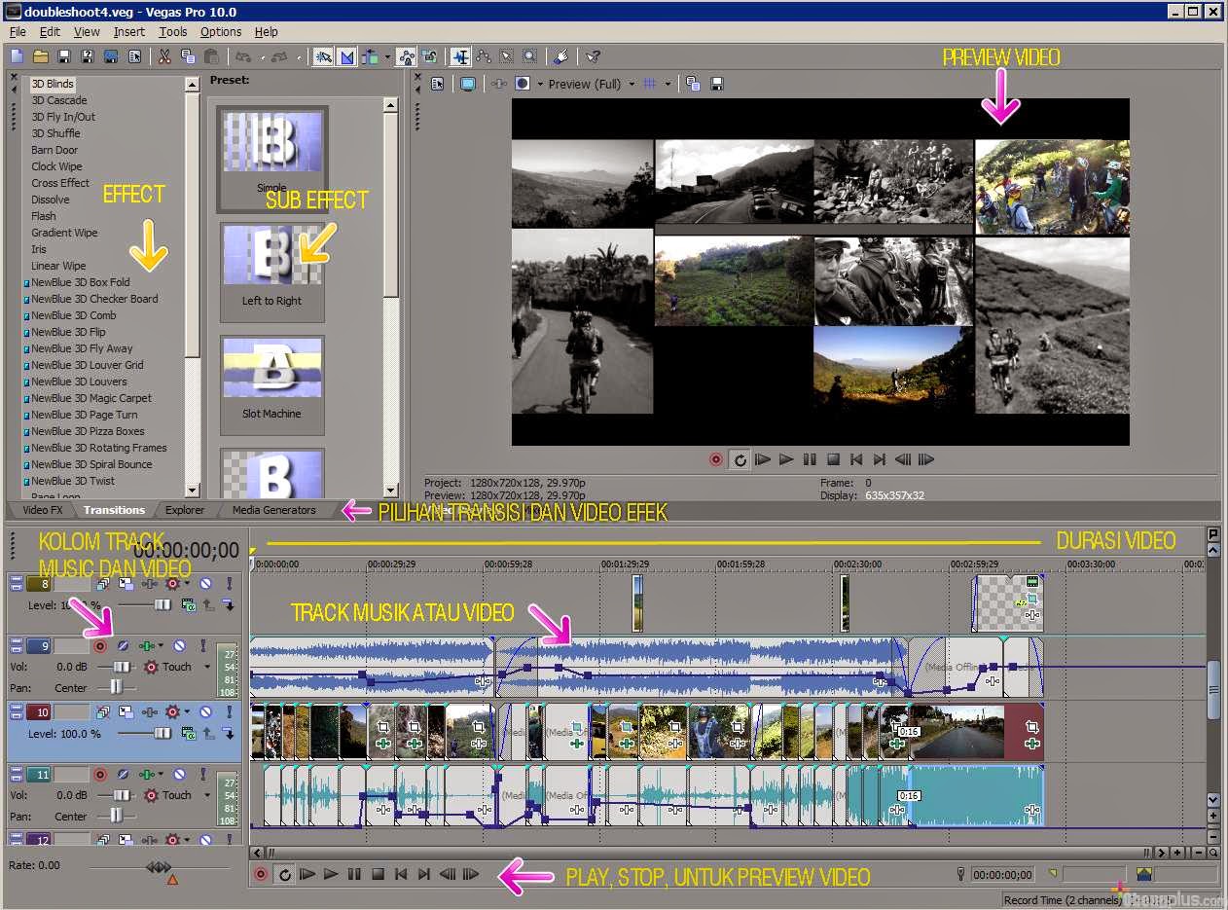1228x910 pixels.
Task: Open automation settings dropdown on track 10
Action: (x=187, y=711)
